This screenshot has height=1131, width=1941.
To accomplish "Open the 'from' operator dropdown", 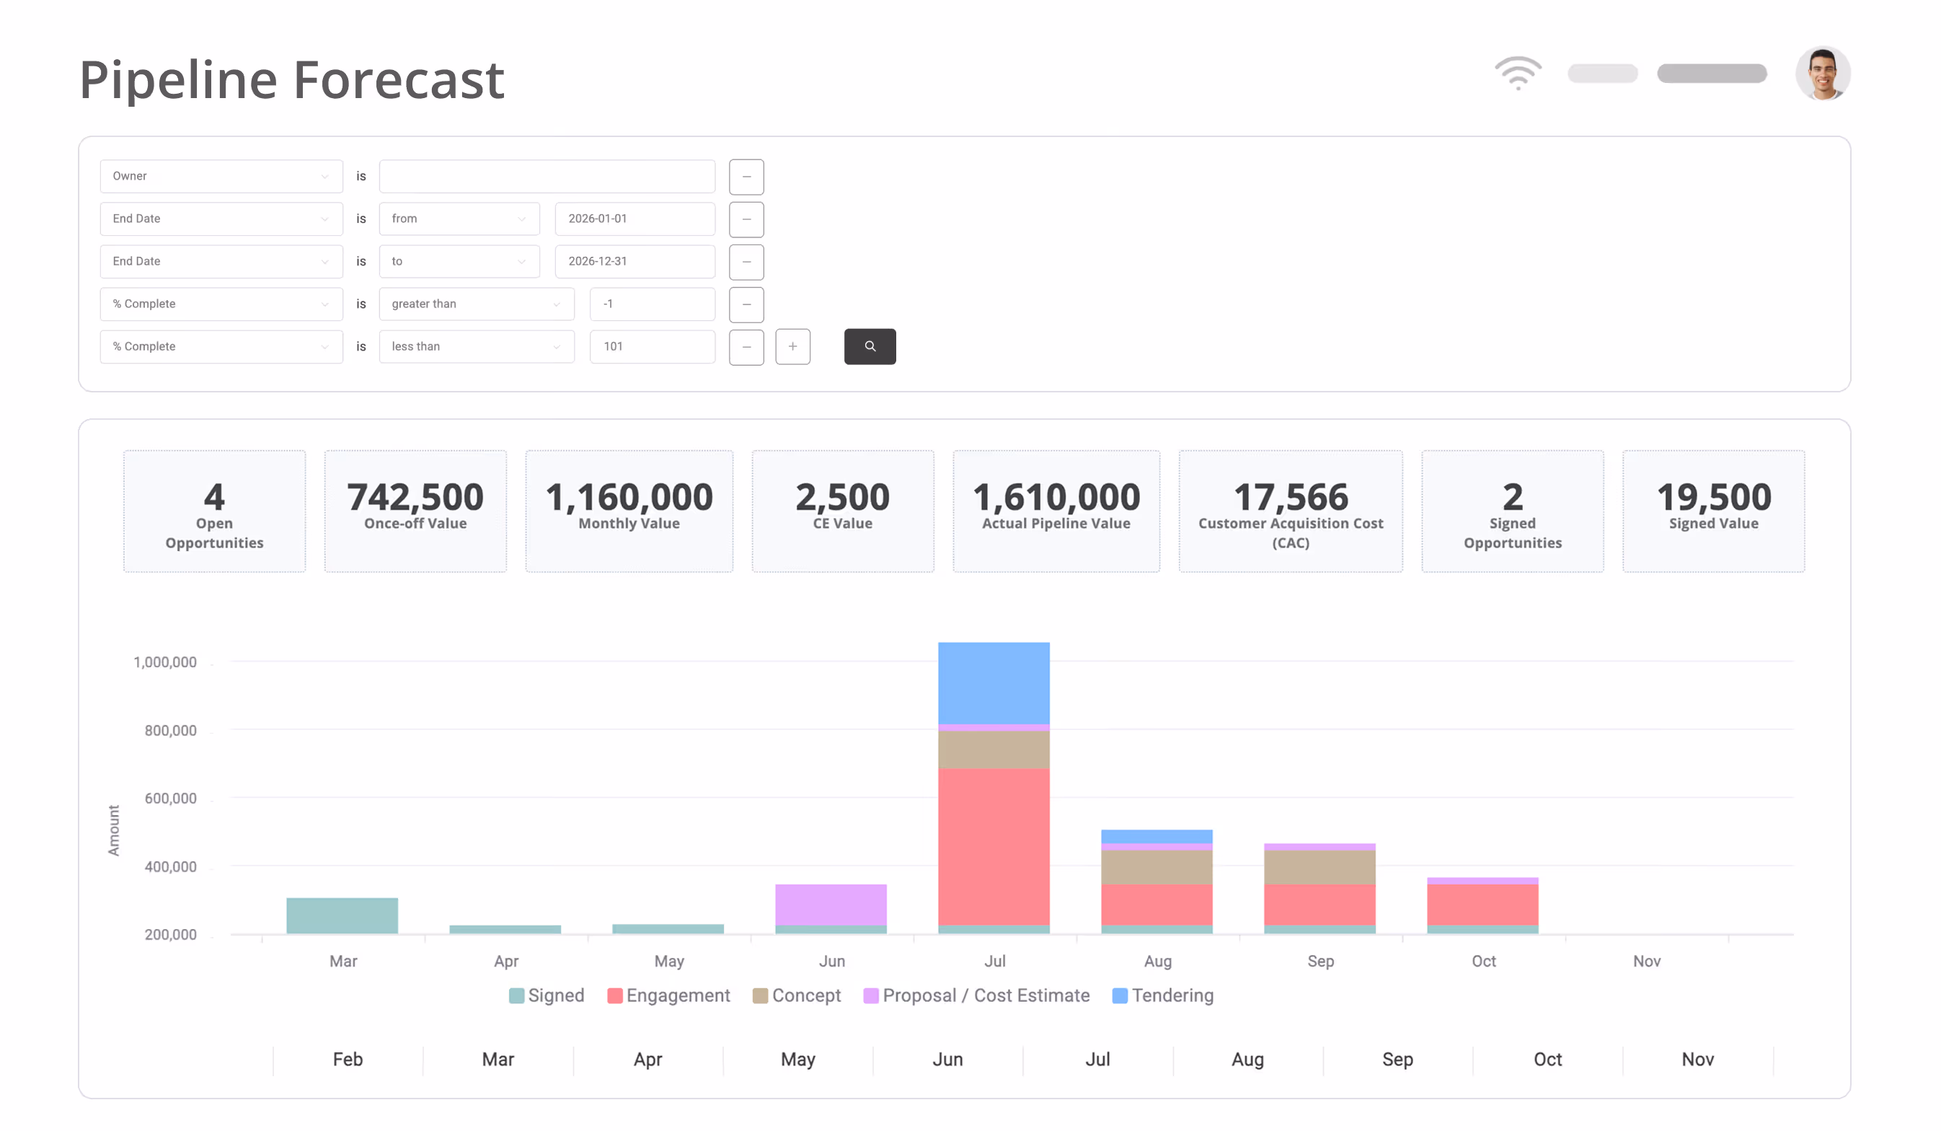I will [x=459, y=219].
